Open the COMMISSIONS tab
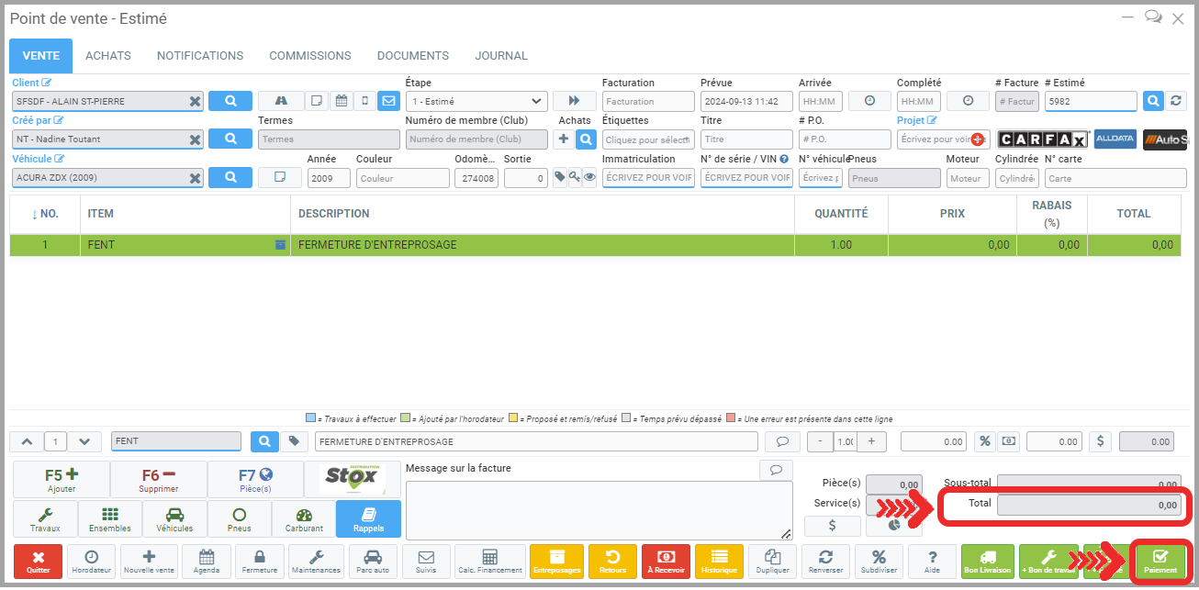 pyautogui.click(x=309, y=56)
